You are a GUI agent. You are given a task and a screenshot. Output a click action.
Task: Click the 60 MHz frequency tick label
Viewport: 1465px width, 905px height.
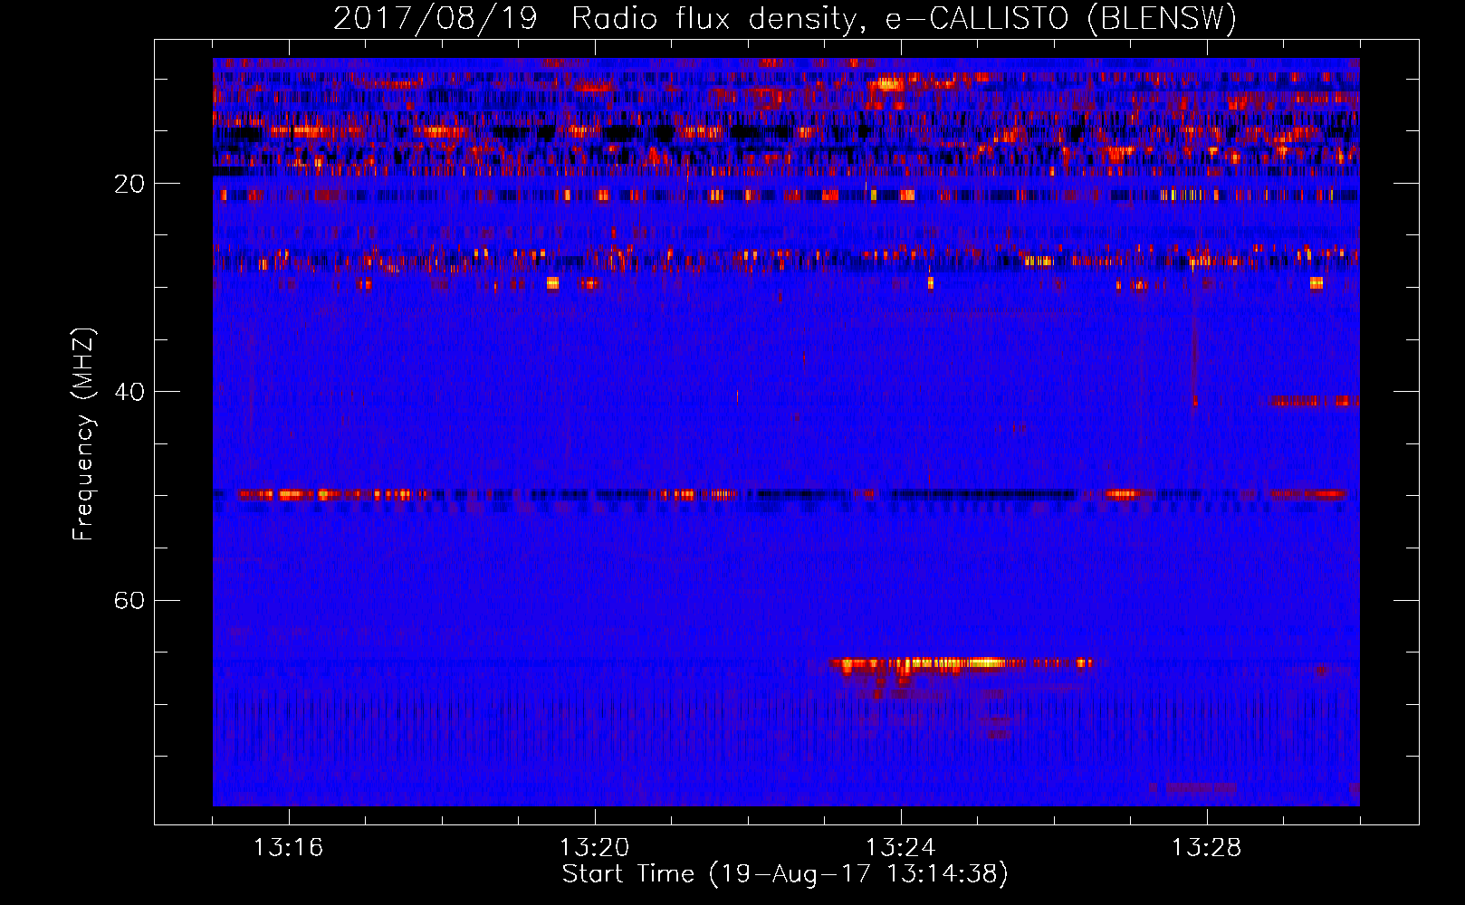click(x=129, y=601)
